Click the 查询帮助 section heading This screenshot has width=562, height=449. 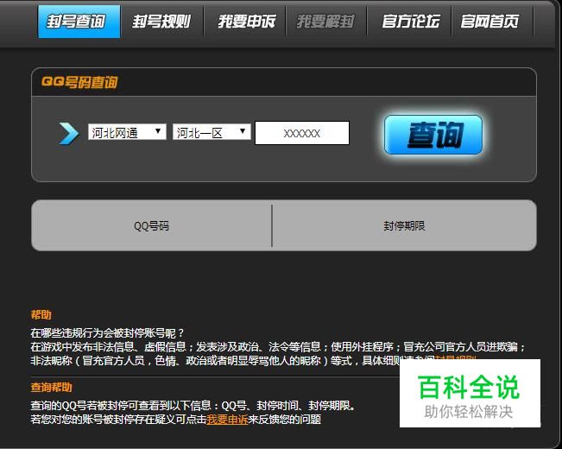click(52, 388)
